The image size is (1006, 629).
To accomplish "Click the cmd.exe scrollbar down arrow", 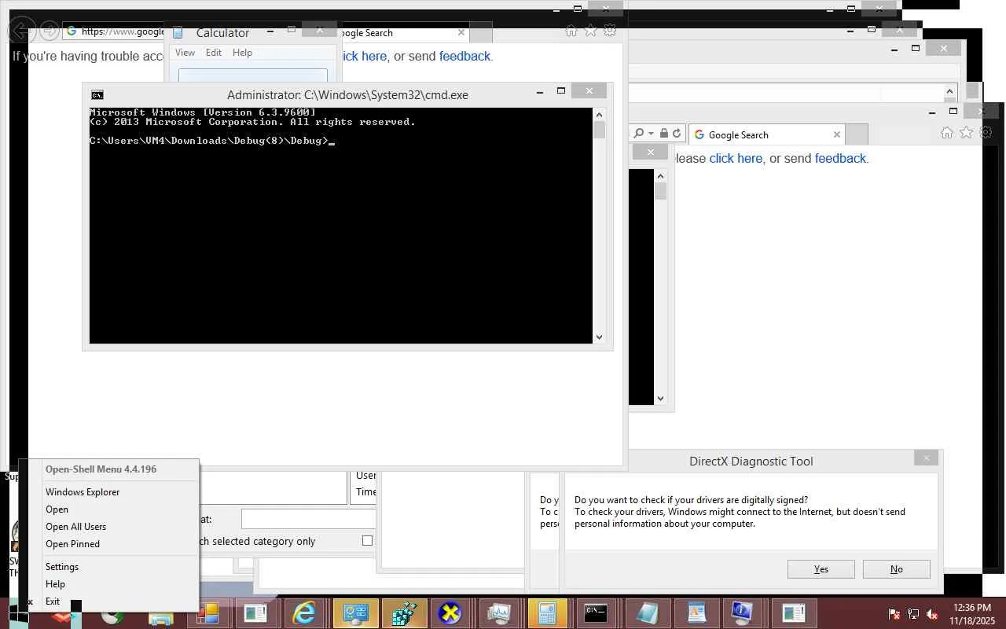I will pyautogui.click(x=600, y=337).
